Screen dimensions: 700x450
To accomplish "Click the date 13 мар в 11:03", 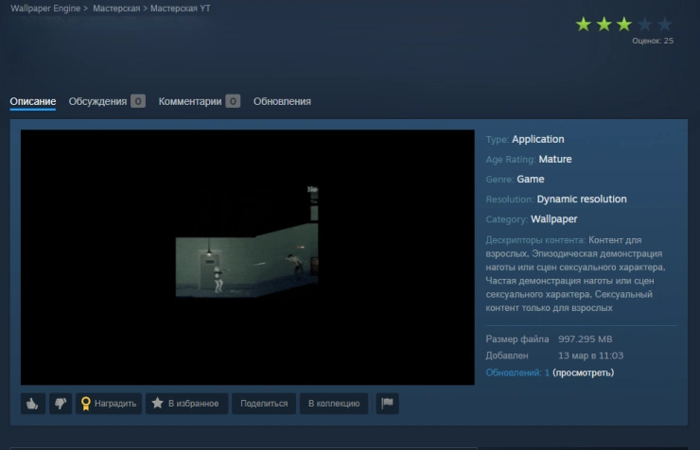I will click(x=590, y=355).
